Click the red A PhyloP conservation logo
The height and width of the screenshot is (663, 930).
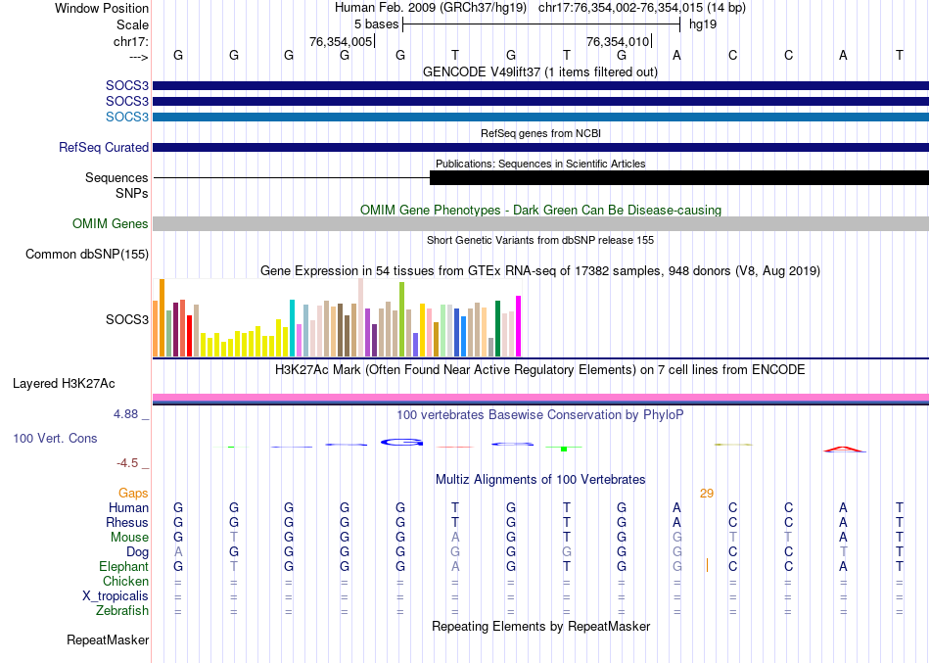click(x=844, y=450)
